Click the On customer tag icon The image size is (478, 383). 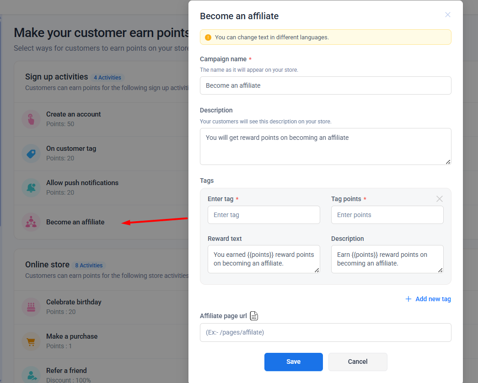coord(31,154)
